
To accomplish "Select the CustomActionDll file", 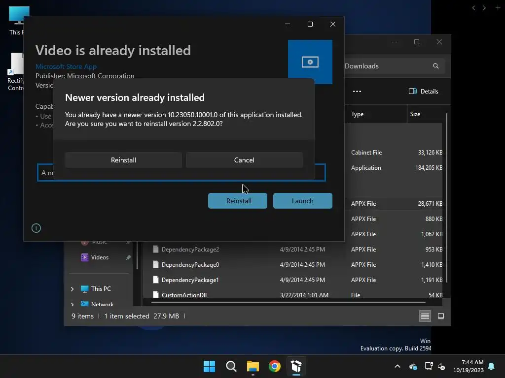I will pos(184,295).
